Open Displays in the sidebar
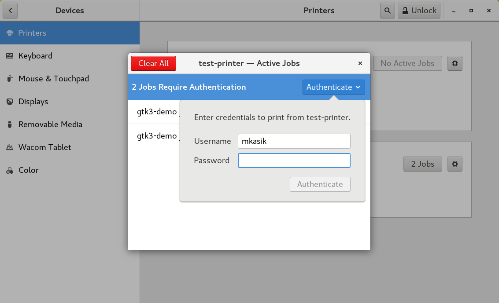499x303 pixels. point(70,102)
